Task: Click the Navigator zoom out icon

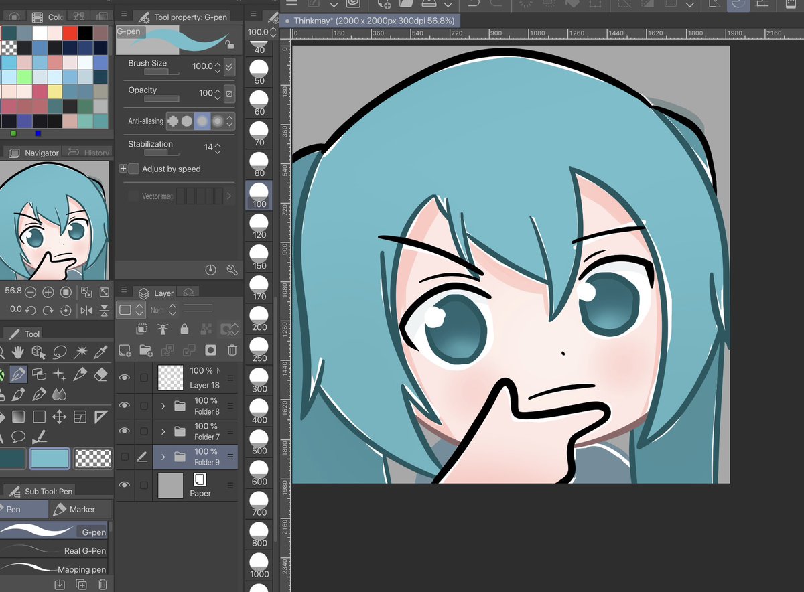Action: coord(31,292)
